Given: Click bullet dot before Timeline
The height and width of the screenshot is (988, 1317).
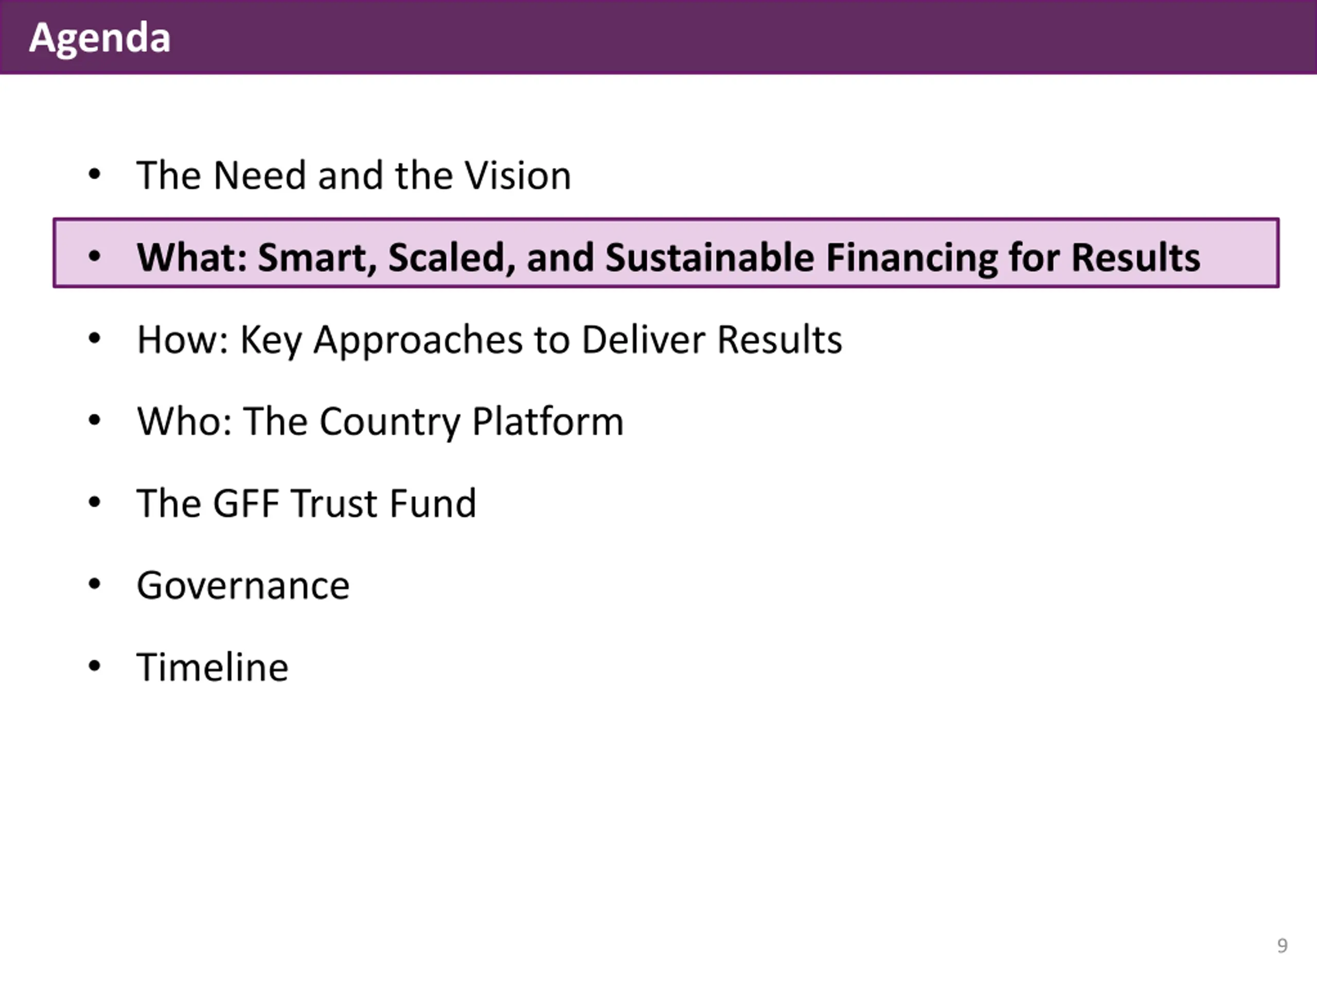Looking at the screenshot, I should click(x=94, y=666).
